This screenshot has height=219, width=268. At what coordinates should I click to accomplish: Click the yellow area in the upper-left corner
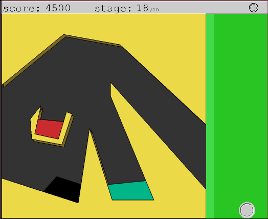click(26, 38)
